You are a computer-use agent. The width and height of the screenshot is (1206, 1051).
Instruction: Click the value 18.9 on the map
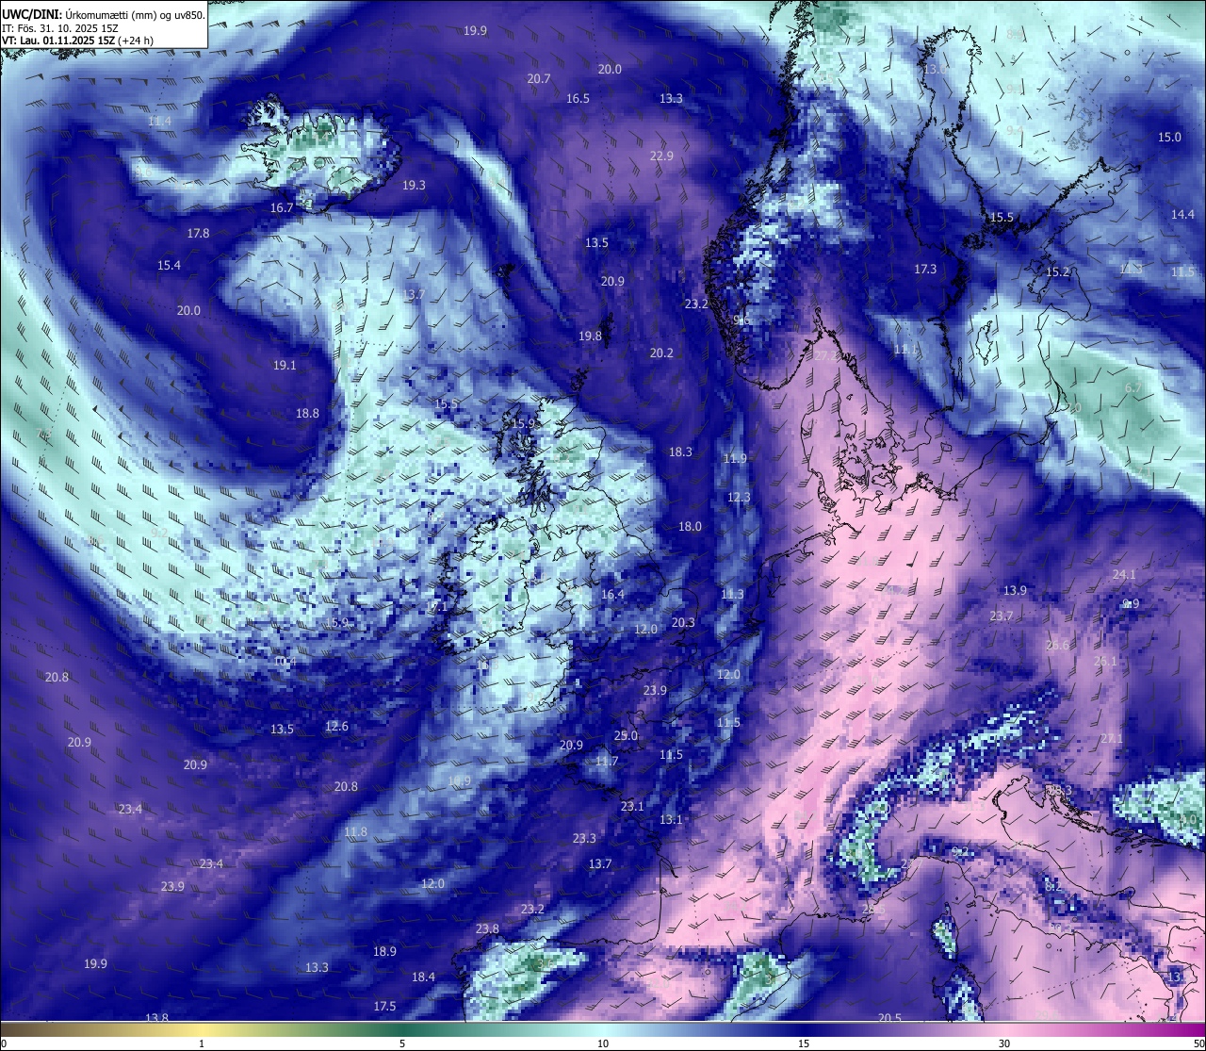tap(384, 952)
